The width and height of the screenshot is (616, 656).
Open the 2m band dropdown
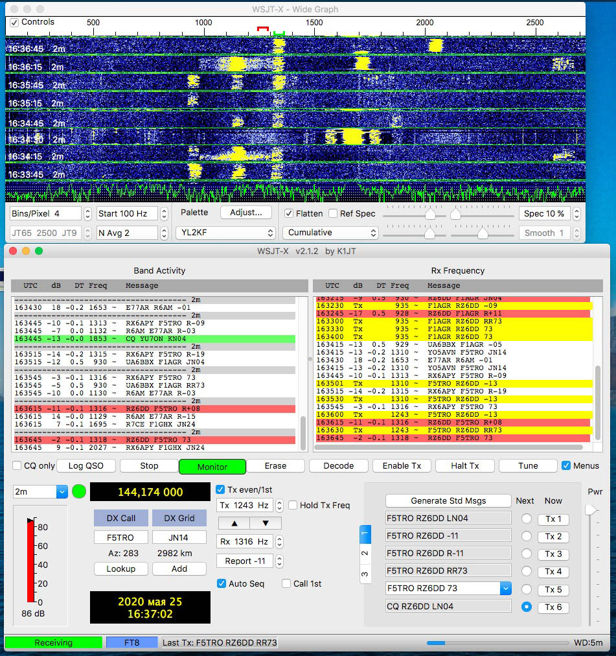40,491
